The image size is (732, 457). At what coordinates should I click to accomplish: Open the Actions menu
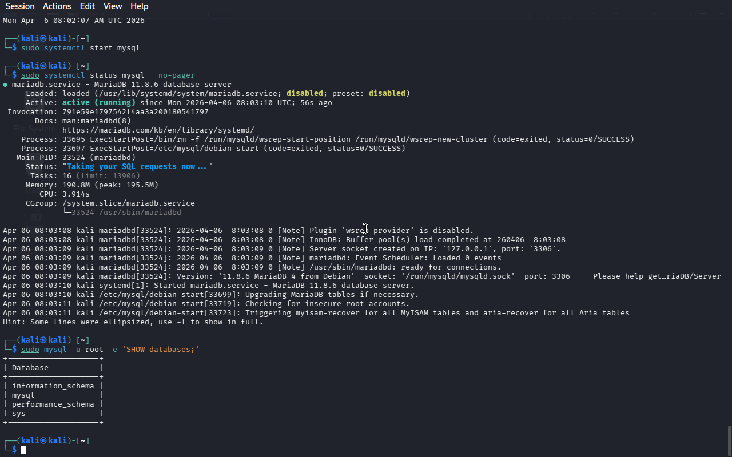(57, 6)
